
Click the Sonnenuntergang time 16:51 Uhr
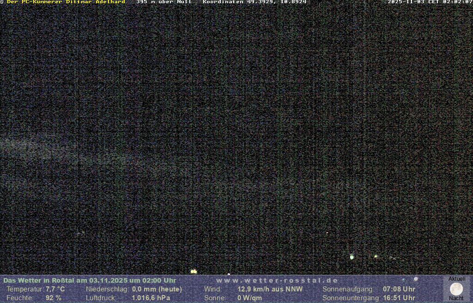tap(399, 298)
